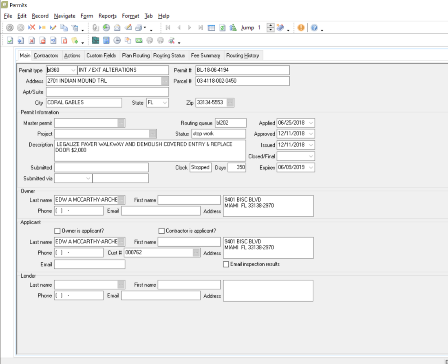The width and height of the screenshot is (448, 364).
Task: Click the ellipsis button next to Address field
Action: (x=165, y=81)
